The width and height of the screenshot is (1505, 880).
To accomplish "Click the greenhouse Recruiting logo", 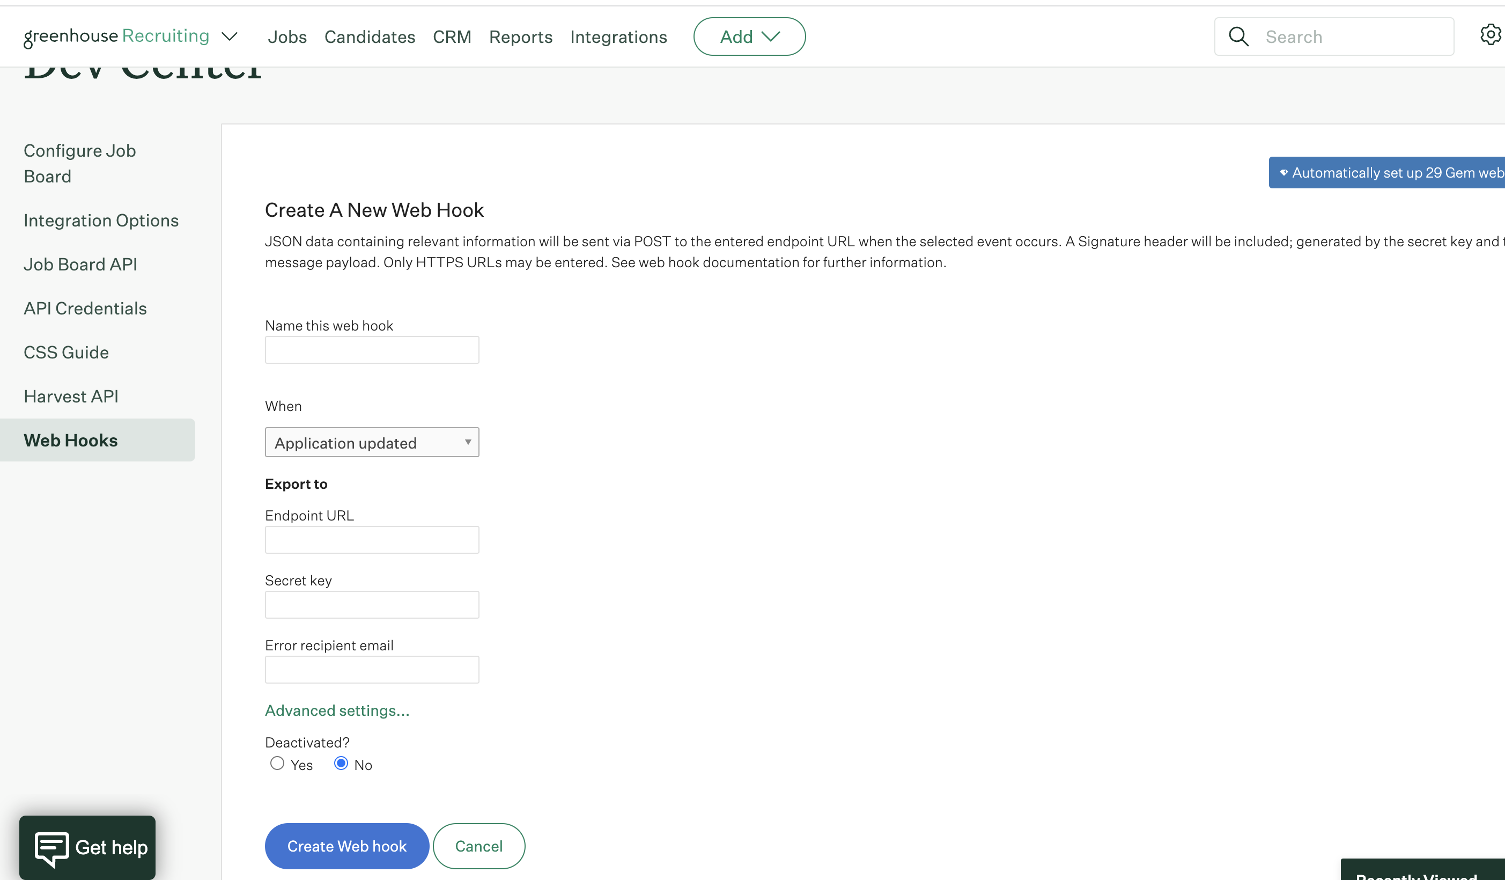I will pos(117,36).
